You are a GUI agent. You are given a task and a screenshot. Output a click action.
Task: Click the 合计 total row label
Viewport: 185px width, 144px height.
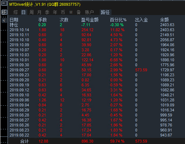24,141
